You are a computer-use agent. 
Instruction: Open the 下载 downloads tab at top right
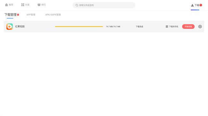point(196,5)
